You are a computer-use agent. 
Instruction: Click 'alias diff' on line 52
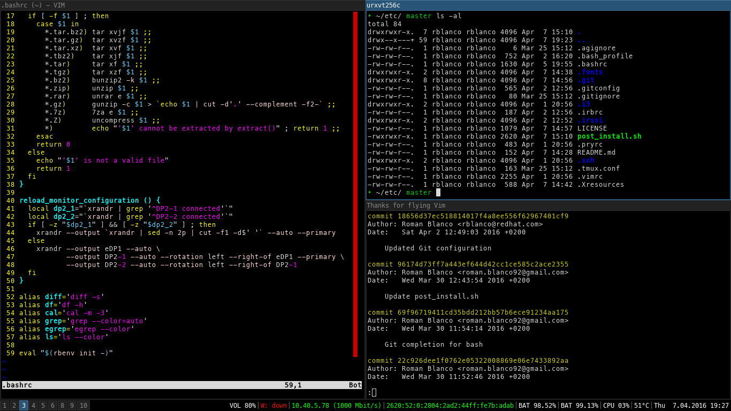point(41,297)
